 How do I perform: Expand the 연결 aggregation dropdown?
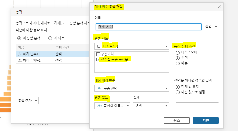(x=151, y=106)
